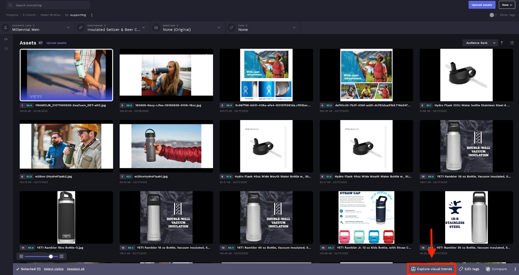This screenshot has width=519, height=275.
Task: Open the Audience Rank sort dropdown
Action: tap(480, 43)
